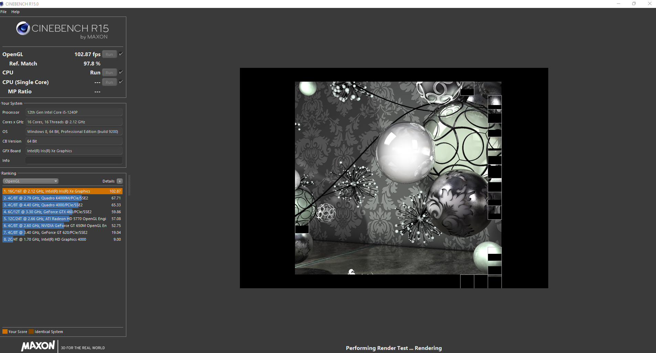Run the OpenGL benchmark
Screen dimensions: 656x353
(x=109, y=54)
